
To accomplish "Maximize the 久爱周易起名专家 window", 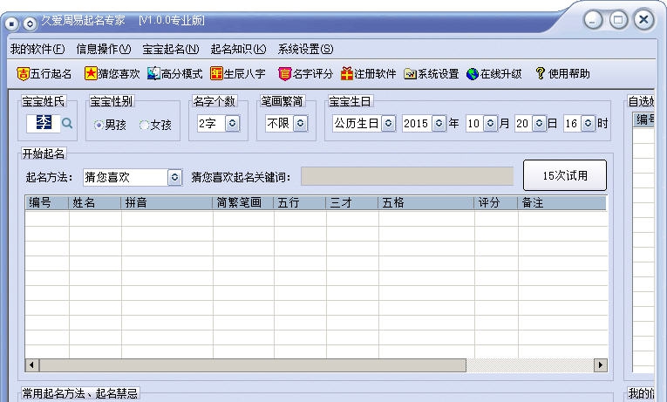I will (618, 20).
